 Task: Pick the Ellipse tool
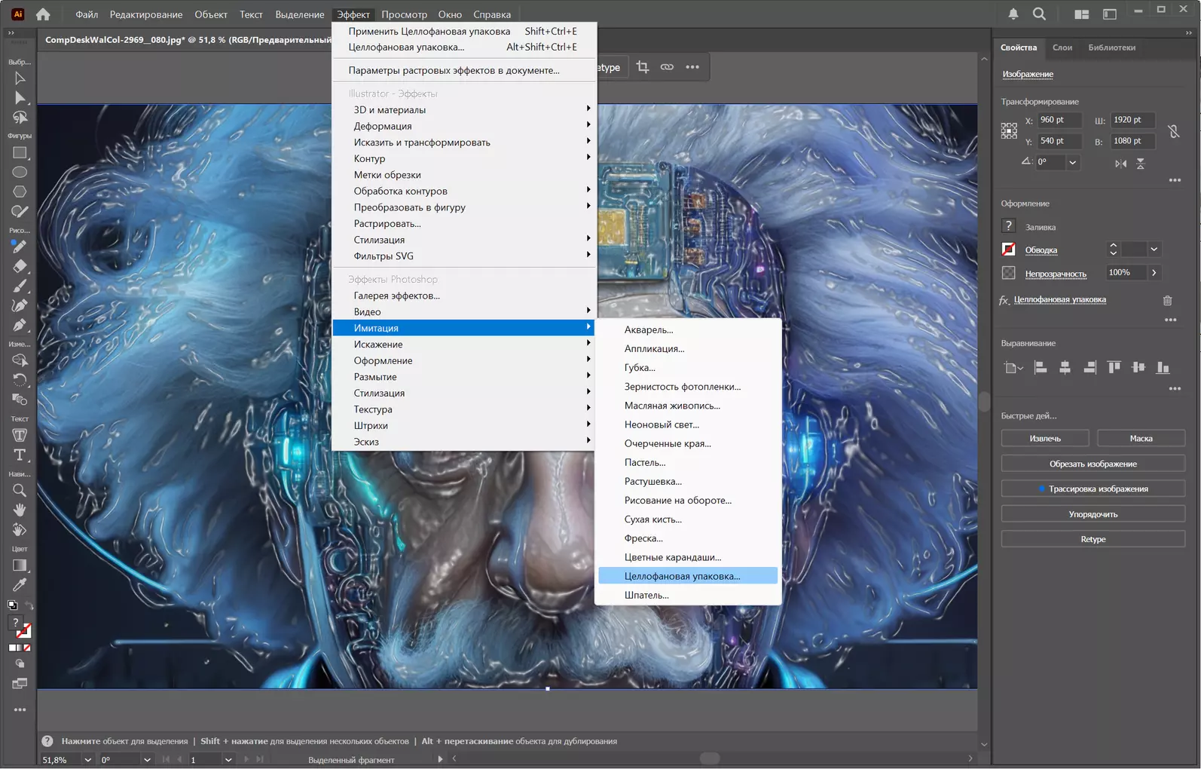20,173
